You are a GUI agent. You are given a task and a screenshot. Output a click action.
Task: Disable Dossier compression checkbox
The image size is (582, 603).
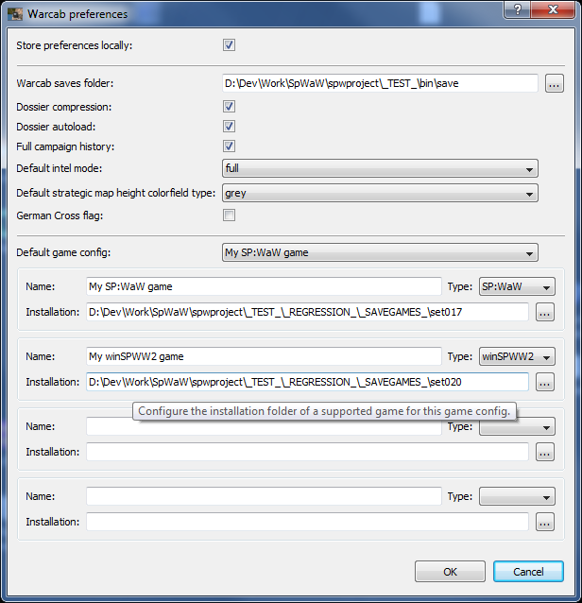[229, 107]
